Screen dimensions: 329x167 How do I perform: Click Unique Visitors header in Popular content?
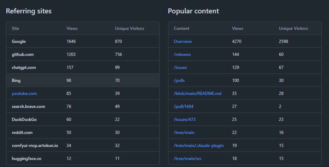point(293,28)
